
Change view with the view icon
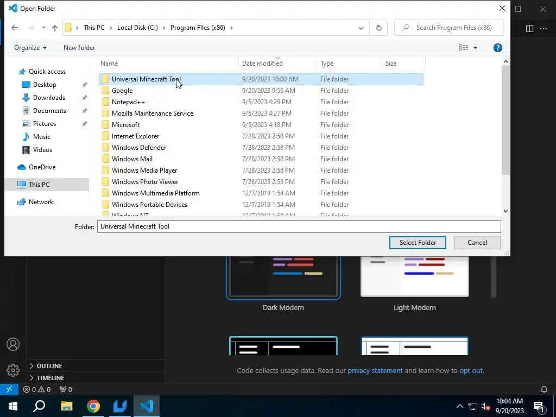pos(464,48)
